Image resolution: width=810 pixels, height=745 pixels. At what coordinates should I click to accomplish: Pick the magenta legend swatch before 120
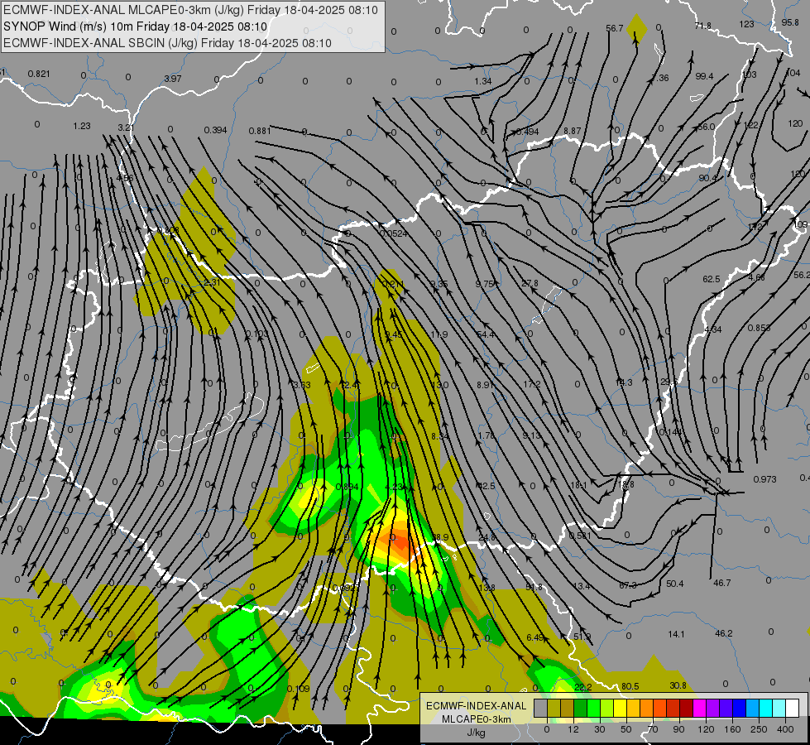click(700, 708)
